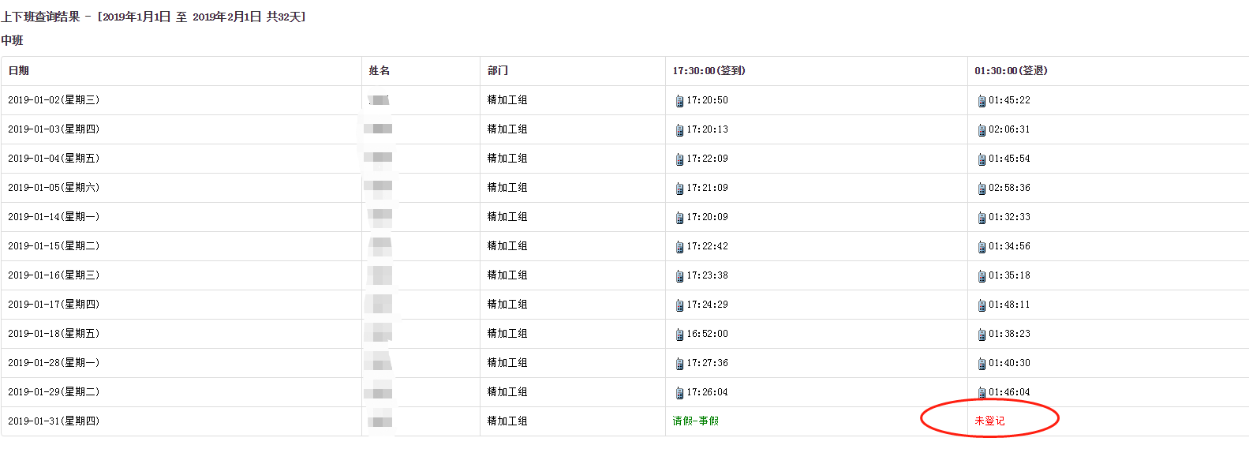Click the red 未登记 sign-out status
Screen dimensions: 1249x449
[989, 421]
